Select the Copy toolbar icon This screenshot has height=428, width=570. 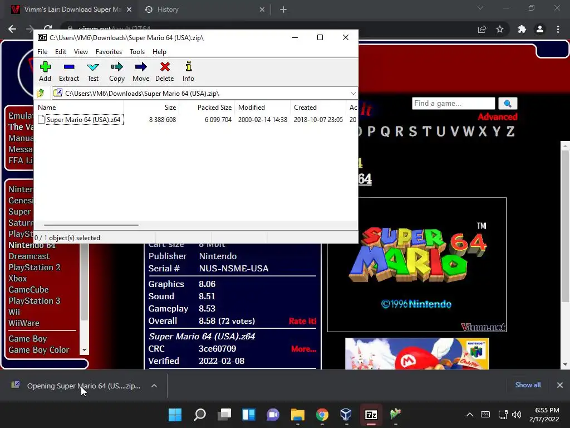[117, 72]
